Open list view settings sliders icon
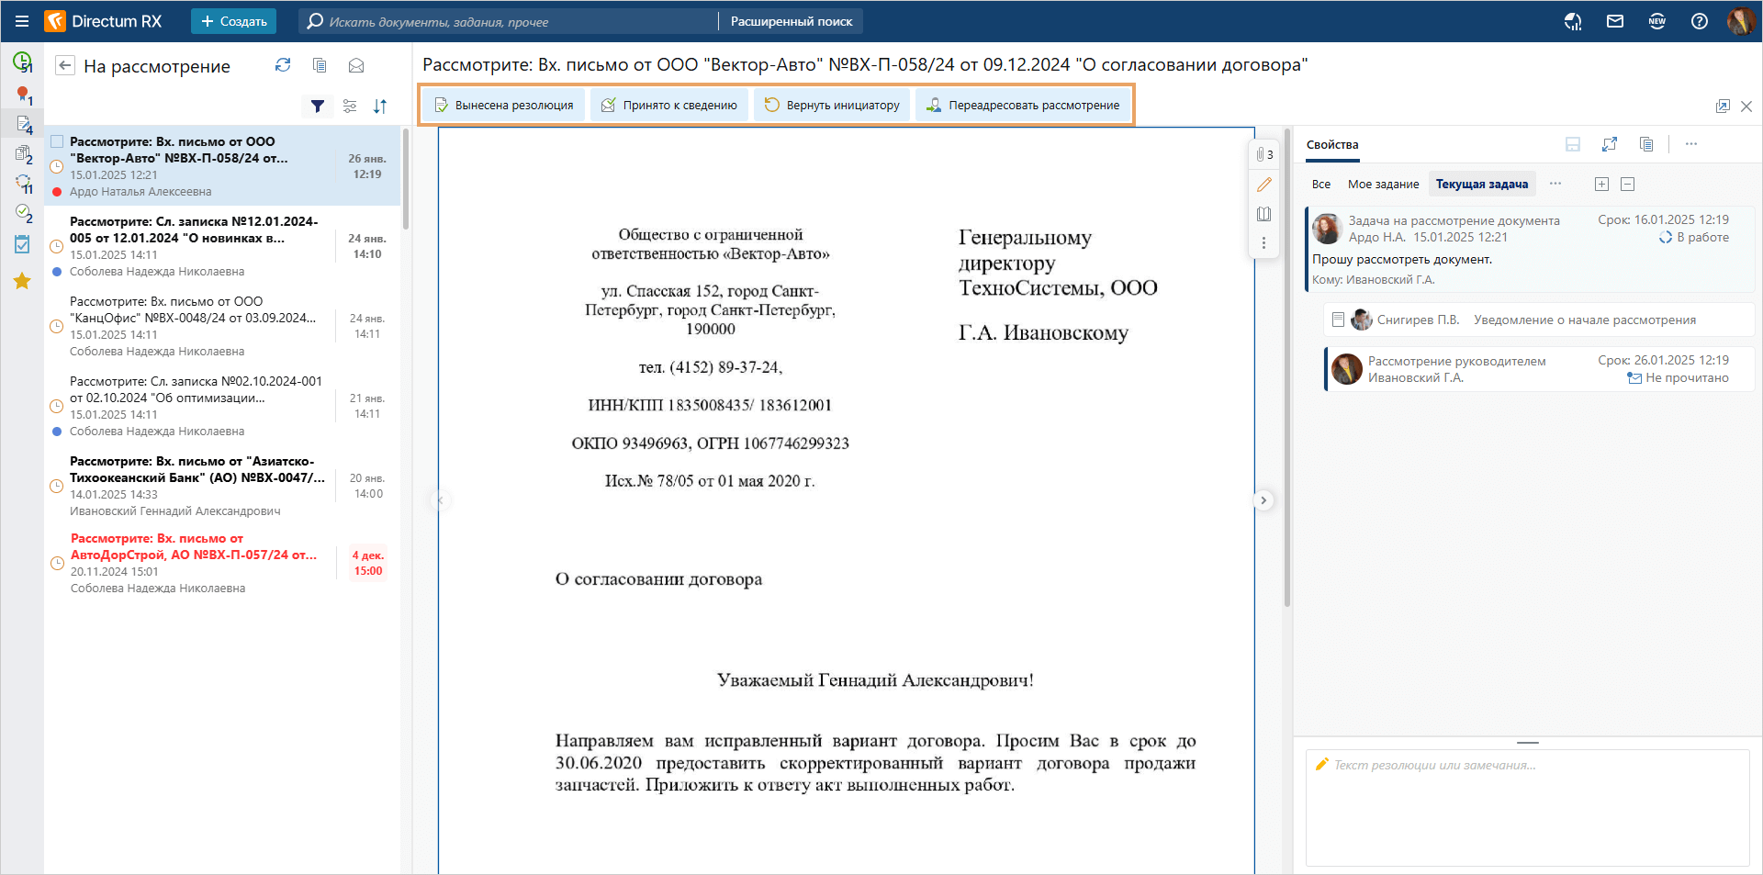1763x875 pixels. (350, 107)
